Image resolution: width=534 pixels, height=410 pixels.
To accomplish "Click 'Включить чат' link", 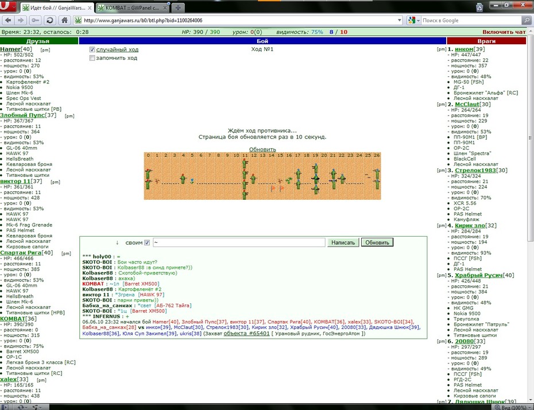I will (x=504, y=32).
